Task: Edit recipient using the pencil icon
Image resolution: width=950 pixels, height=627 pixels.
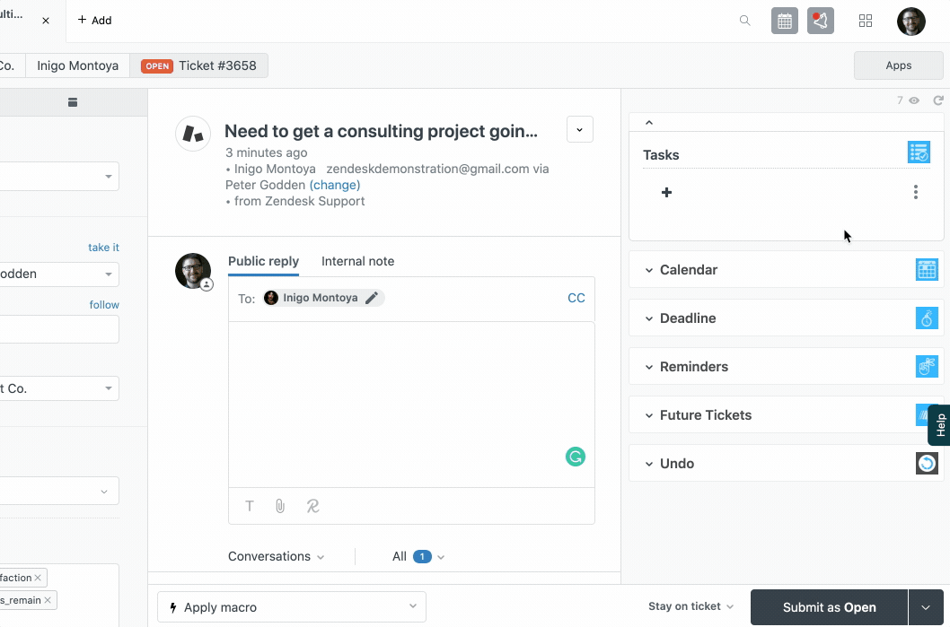Action: tap(374, 297)
